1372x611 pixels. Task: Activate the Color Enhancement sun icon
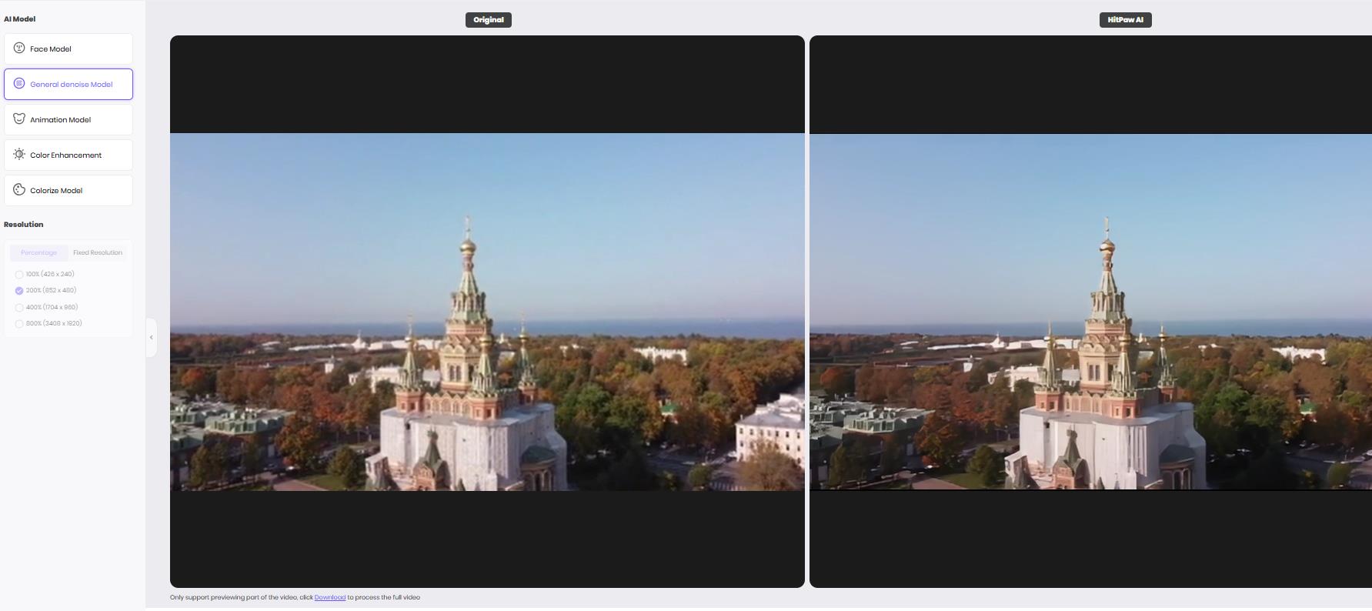pyautogui.click(x=19, y=154)
